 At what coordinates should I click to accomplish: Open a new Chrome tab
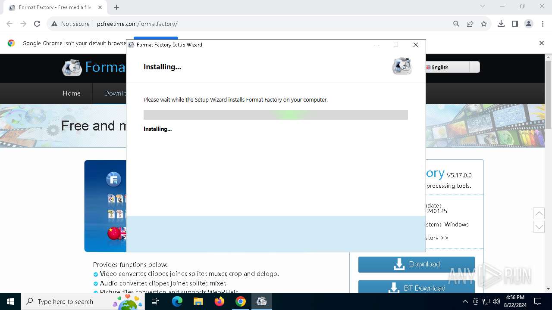[116, 7]
